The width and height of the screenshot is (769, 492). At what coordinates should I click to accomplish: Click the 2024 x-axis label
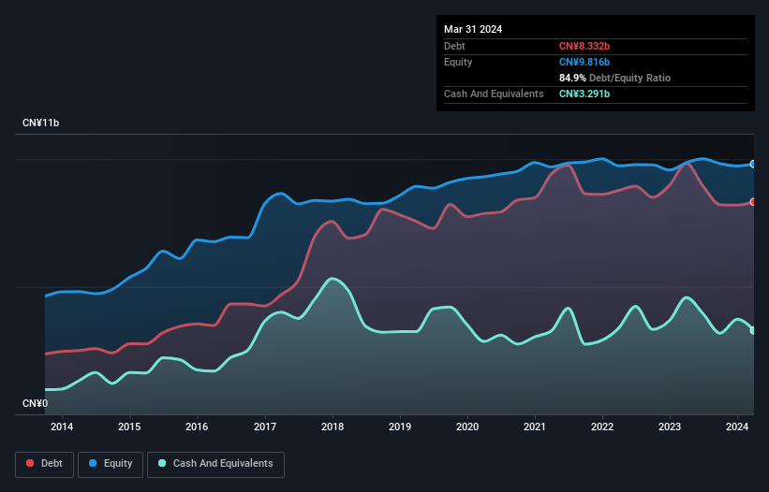coord(737,427)
